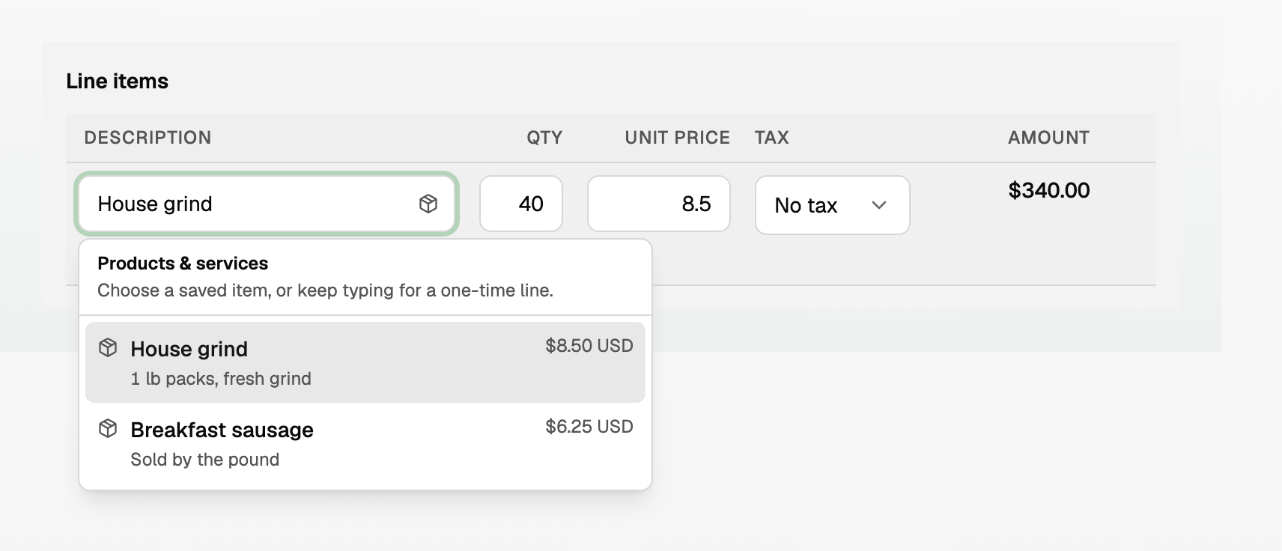Viewport: 1282px width, 551px height.
Task: Click the box icon beside Breakfast sausage
Action: coord(108,428)
